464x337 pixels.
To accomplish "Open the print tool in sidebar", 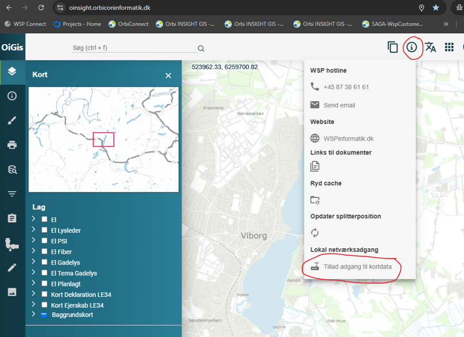I will [x=12, y=145].
